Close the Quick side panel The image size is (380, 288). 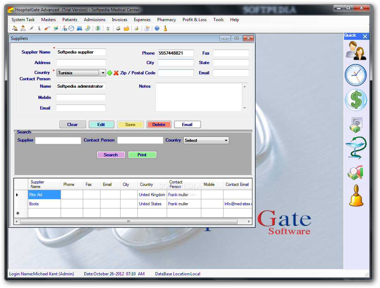coord(365,36)
